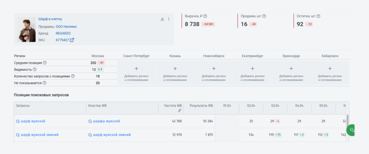This screenshot has height=154, width=369.
Task: Add Хабаровск region plus icon
Action: pos(330,69)
